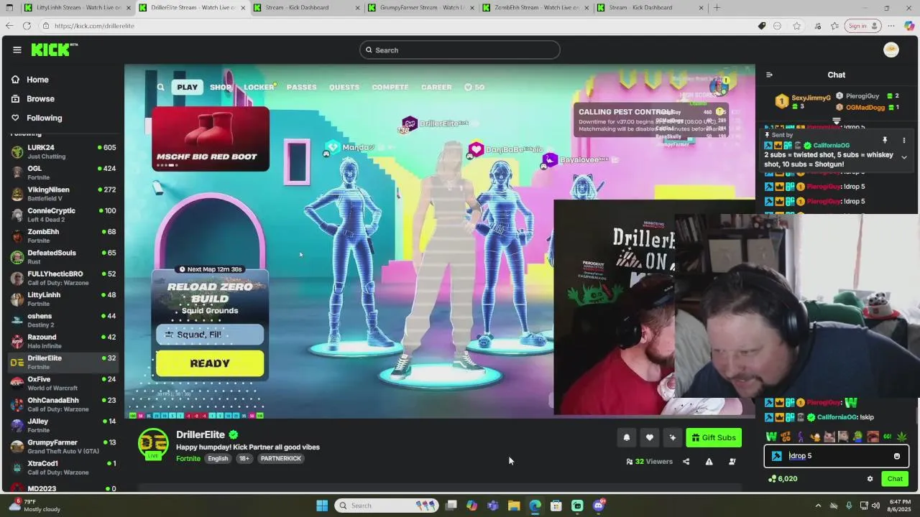Click the PARTNERKICK tag

281,459
